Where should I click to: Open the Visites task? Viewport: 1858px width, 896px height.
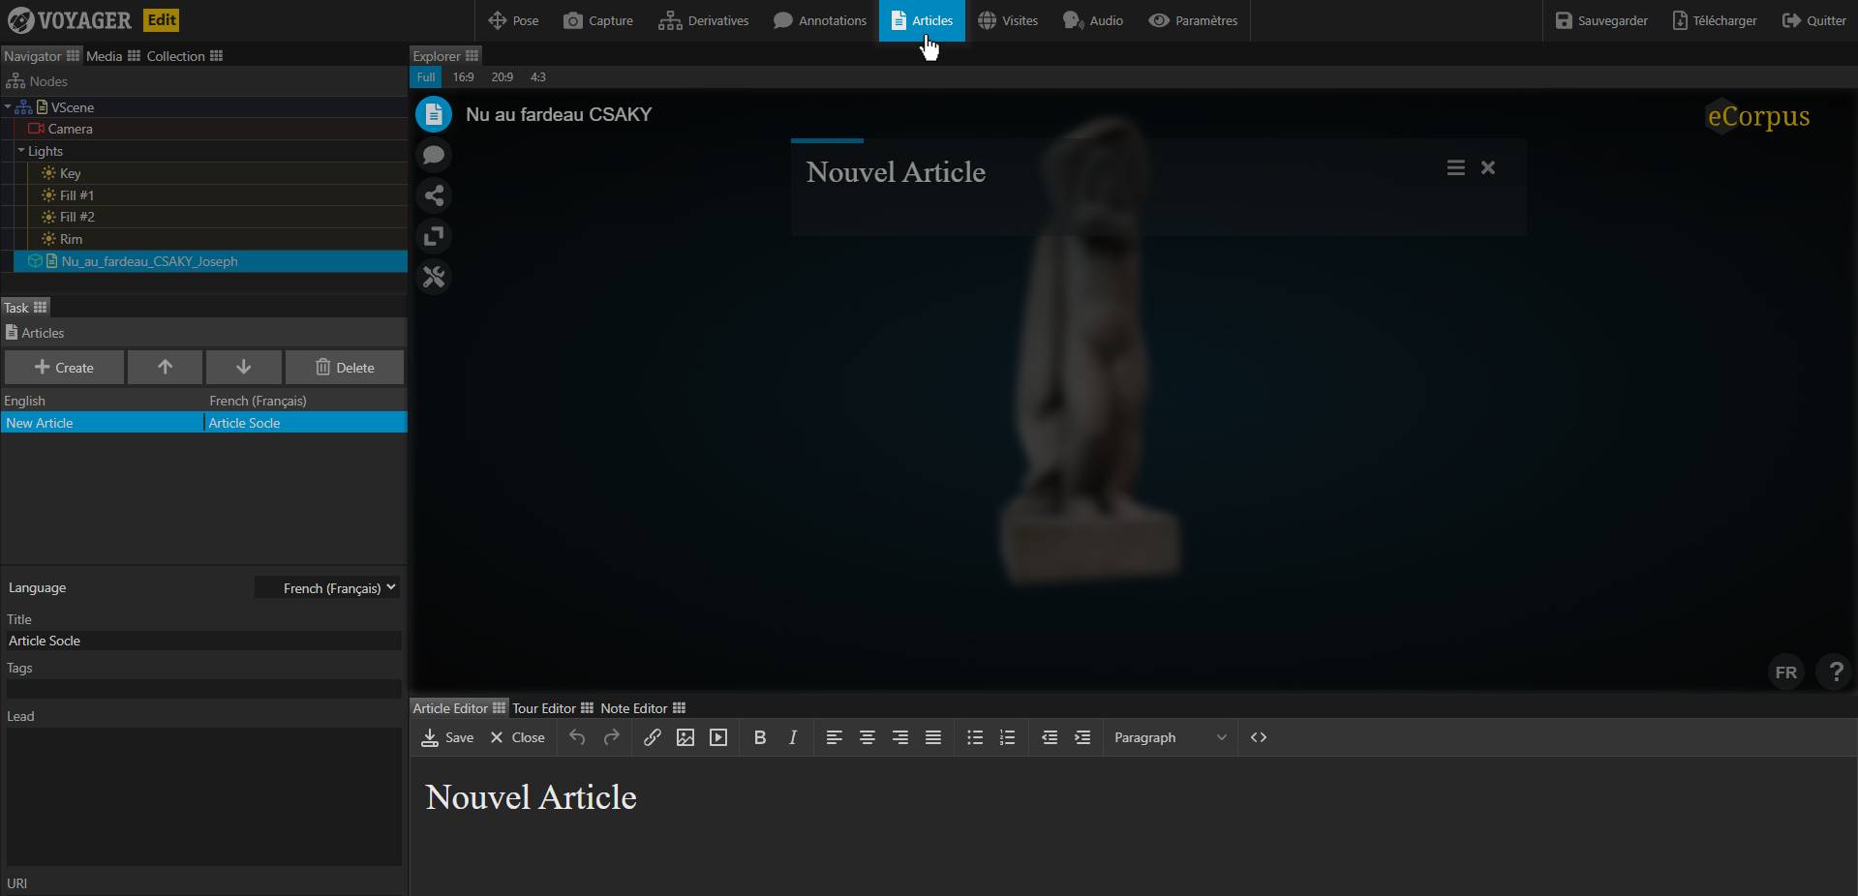click(1008, 20)
